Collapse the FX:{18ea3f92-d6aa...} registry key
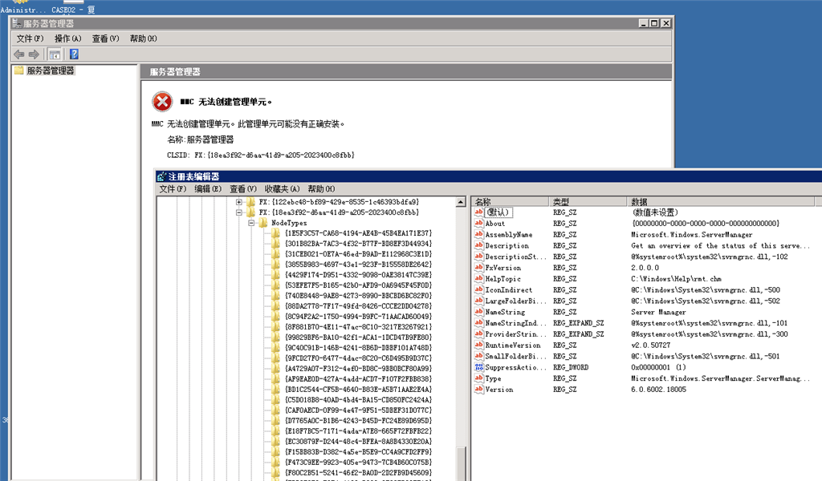The image size is (822, 481). coord(239,212)
